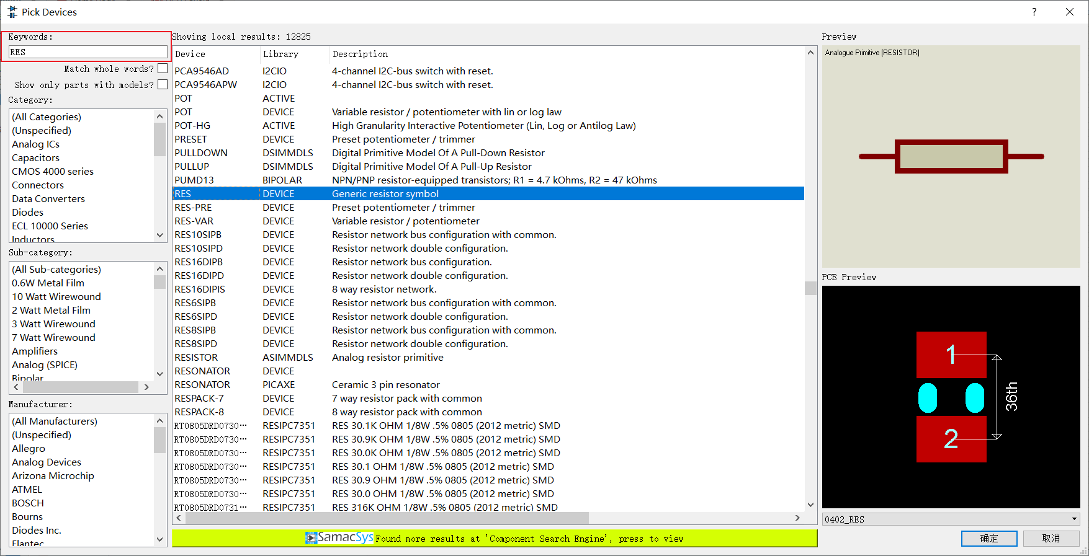Click the SamacSys logo in the banner
Image resolution: width=1089 pixels, height=556 pixels.
click(x=339, y=537)
